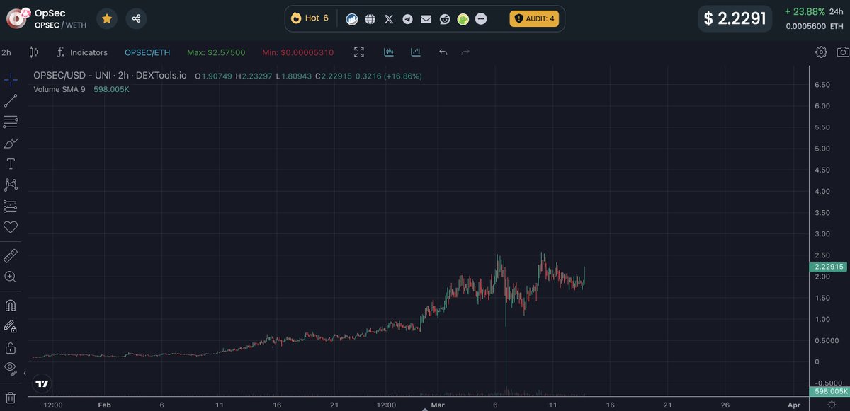Remove drawings with trash icon
Image resolution: width=850 pixels, height=411 pixels.
(x=11, y=397)
